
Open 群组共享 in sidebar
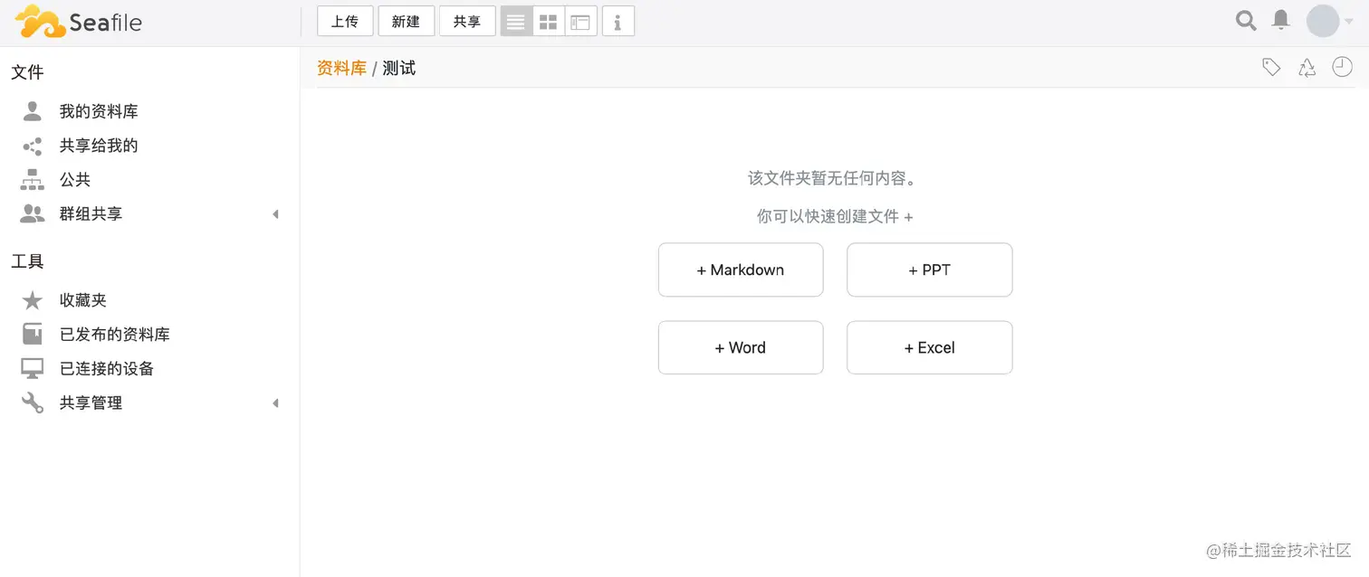point(91,214)
